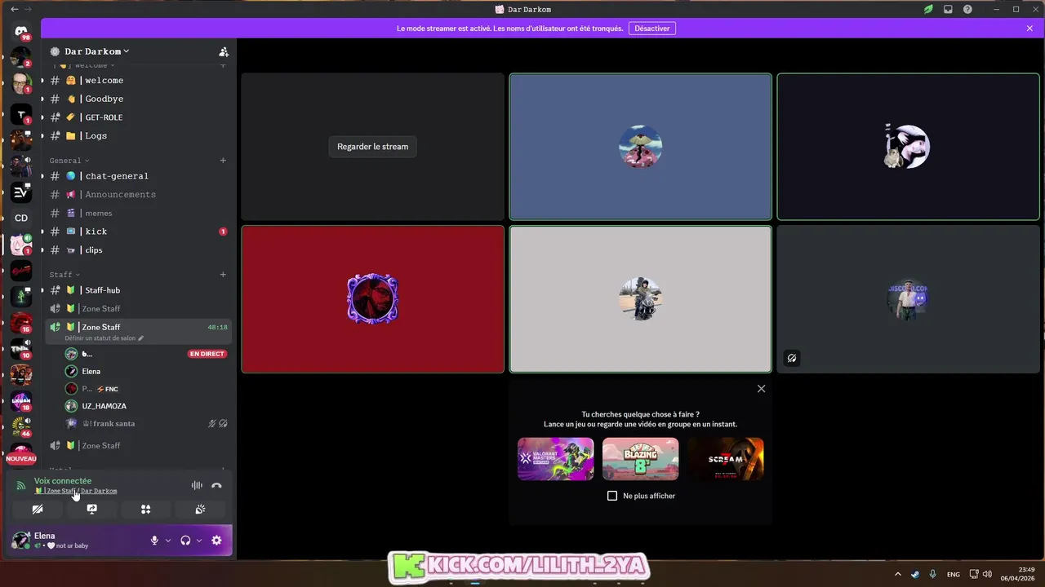The height and width of the screenshot is (587, 1045).
Task: Go back with title bar arrow
Action: coord(14,9)
